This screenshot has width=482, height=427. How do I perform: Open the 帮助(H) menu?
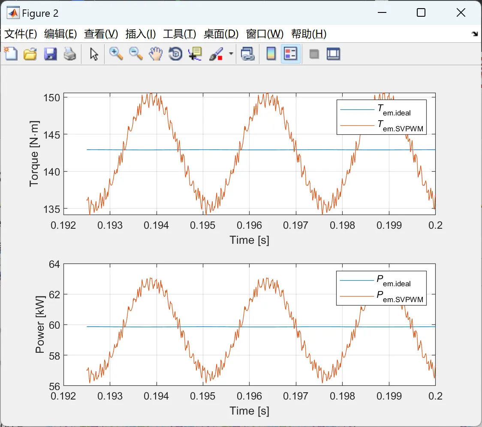[x=309, y=34]
